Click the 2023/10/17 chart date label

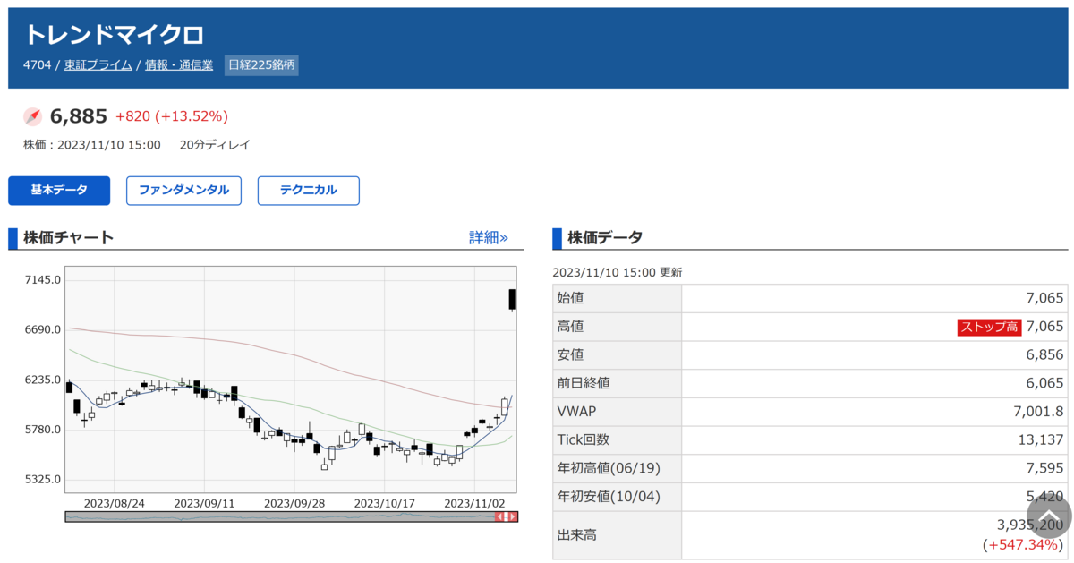point(385,503)
